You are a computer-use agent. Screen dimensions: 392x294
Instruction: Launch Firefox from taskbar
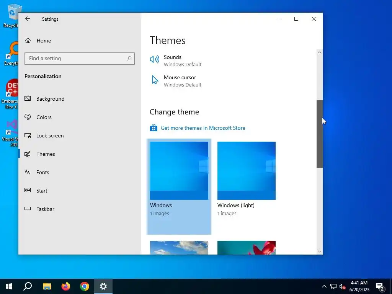pyautogui.click(x=66, y=286)
